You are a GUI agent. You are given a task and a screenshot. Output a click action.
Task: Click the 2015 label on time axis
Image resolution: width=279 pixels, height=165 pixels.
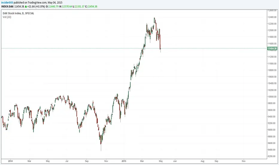coord(124,161)
